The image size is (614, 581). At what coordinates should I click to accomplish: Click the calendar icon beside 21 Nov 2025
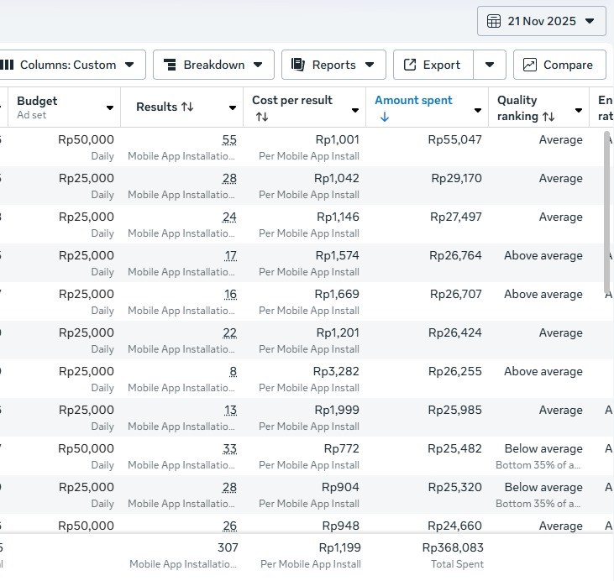point(494,21)
